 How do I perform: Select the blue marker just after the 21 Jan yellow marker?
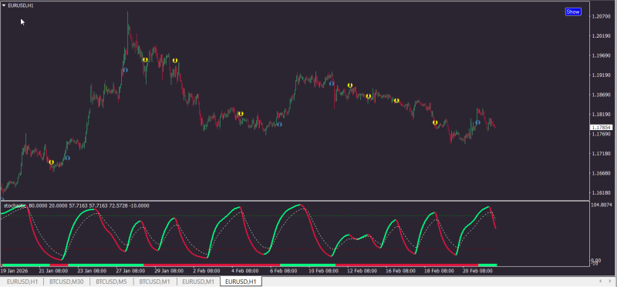click(x=68, y=158)
